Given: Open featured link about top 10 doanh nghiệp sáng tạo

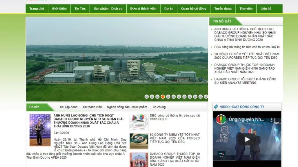Looking at the screenshot, I should tap(244, 68).
